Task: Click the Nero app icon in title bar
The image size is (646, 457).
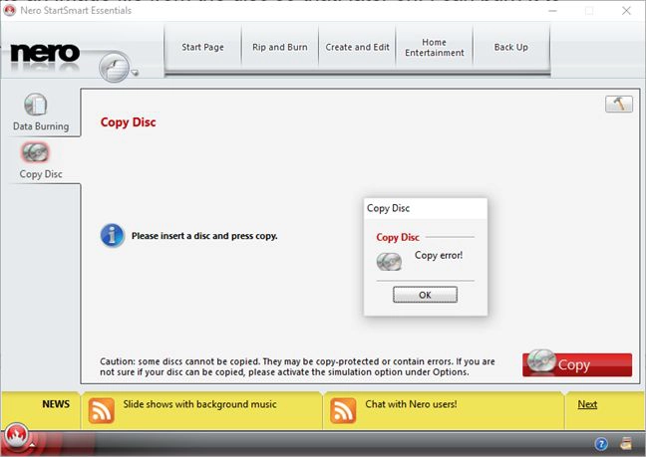Action: (10, 10)
